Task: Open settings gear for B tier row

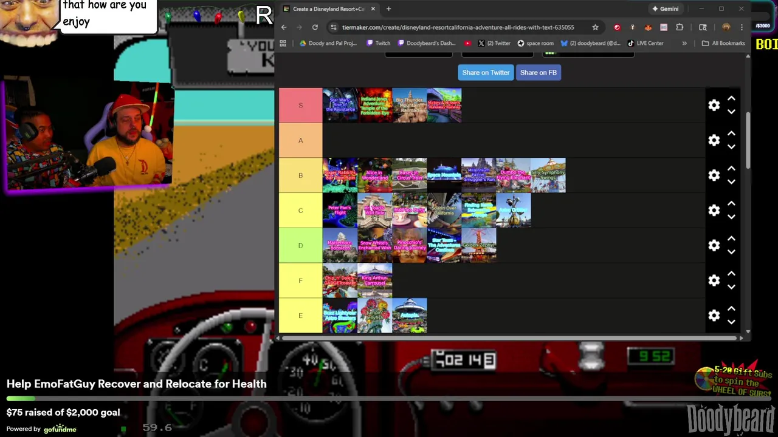Action: 714,175
